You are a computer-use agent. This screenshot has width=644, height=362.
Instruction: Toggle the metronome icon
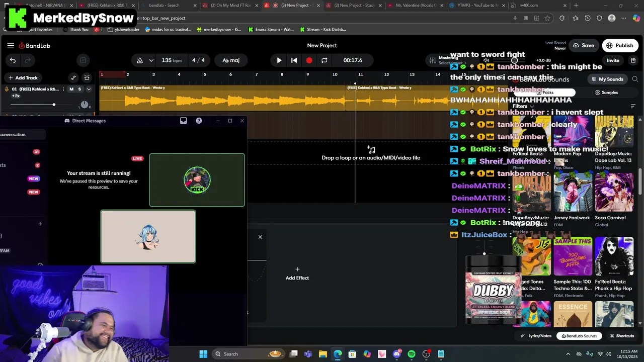[x=140, y=60]
